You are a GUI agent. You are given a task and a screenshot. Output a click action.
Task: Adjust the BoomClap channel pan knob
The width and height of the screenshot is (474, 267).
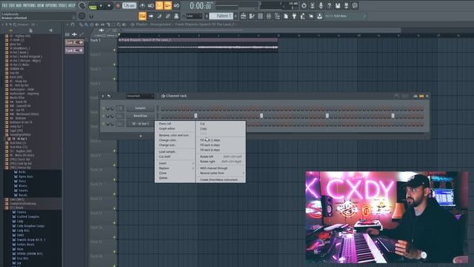(x=108, y=116)
